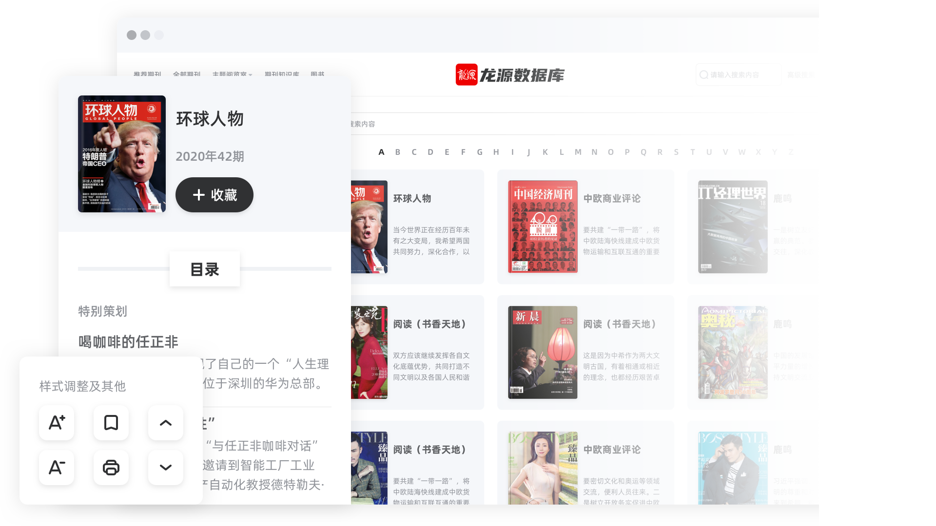Viewport: 936px width, 526px height.
Task: Open 期刊知识库 in navigation
Action: (x=282, y=75)
